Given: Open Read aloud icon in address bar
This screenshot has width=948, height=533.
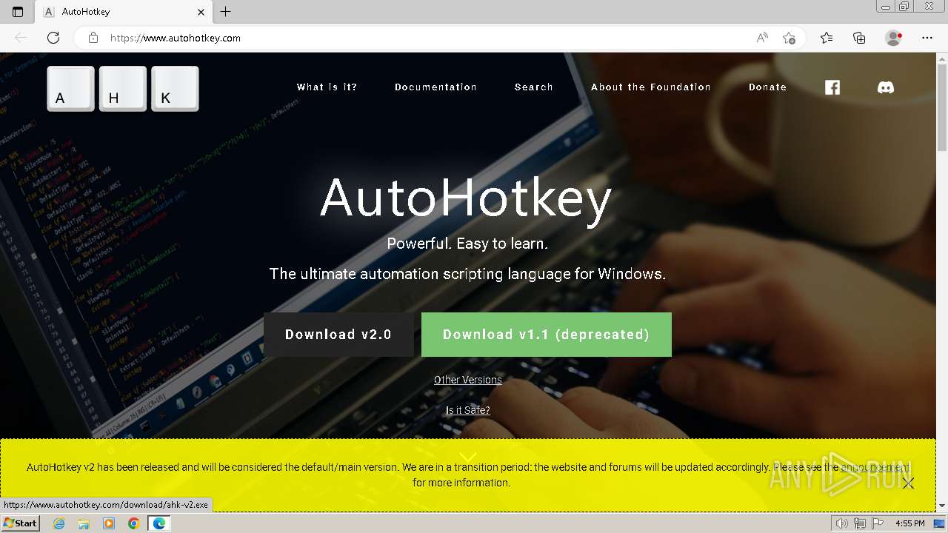Looking at the screenshot, I should click(x=762, y=38).
